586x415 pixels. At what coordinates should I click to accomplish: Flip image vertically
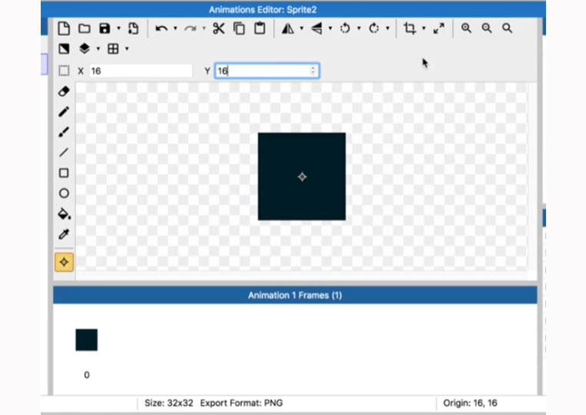[316, 28]
